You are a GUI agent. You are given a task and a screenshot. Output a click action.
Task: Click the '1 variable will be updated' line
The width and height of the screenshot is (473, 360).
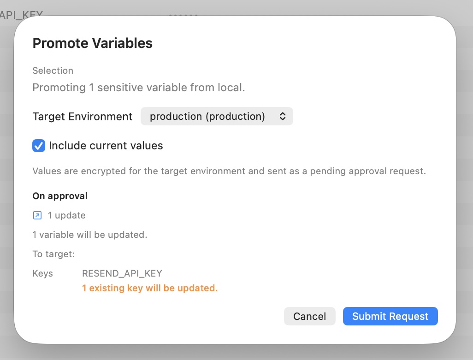coord(90,235)
